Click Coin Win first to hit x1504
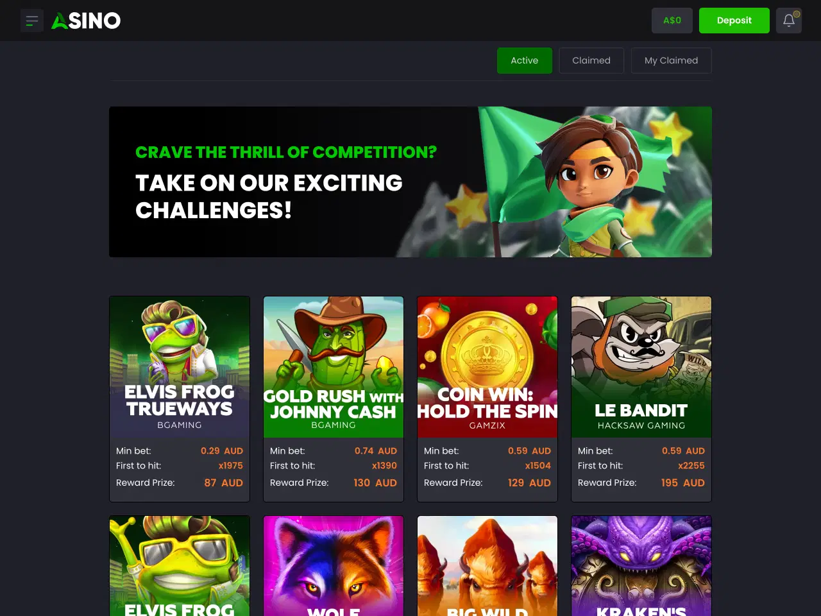This screenshot has height=616, width=821. pos(537,466)
